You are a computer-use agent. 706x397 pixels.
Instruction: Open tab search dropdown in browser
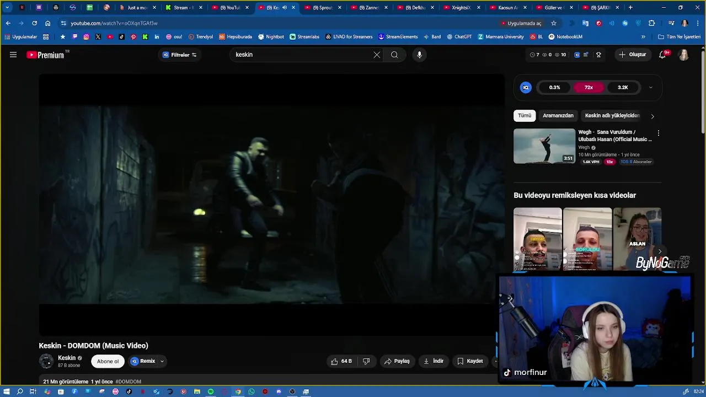pos(7,8)
